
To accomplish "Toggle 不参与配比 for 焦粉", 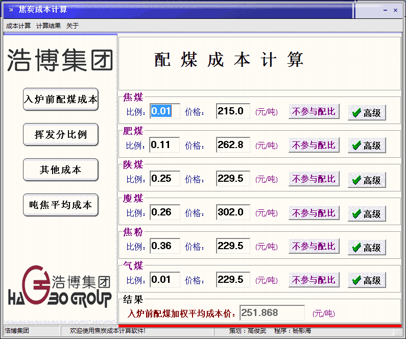I will click(314, 246).
